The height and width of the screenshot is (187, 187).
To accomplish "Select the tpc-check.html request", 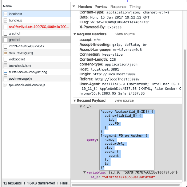I will [x=36, y=66].
